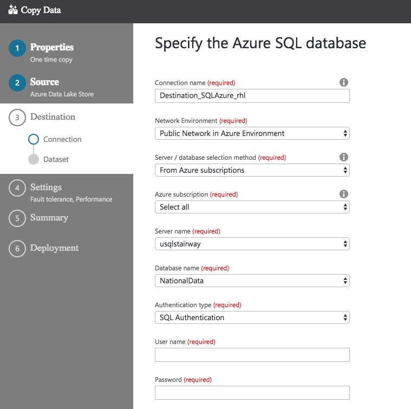Click the Copy Data icon in header
The height and width of the screenshot is (409, 411).
(13, 10)
